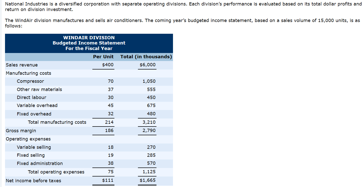Click the $400 sales revenue per unit
Screen dimensions: 362x187
point(108,65)
